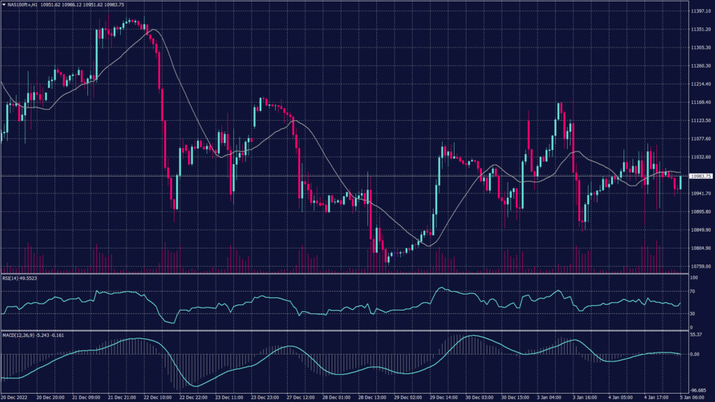This screenshot has height=402, width=715.
Task: Click the RSI 30 level label
Action: pos(693,313)
